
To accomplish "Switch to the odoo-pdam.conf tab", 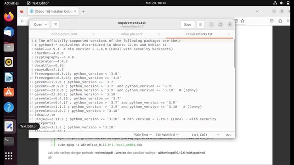I will pos(64,34).
